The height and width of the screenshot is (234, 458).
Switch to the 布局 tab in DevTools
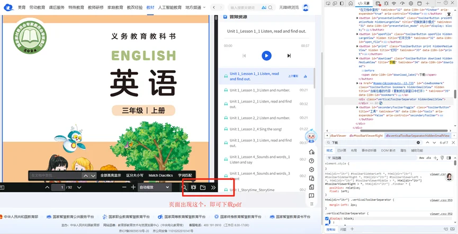354,151
